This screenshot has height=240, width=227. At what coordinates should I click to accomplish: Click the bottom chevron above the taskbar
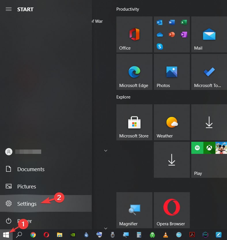coord(106,228)
